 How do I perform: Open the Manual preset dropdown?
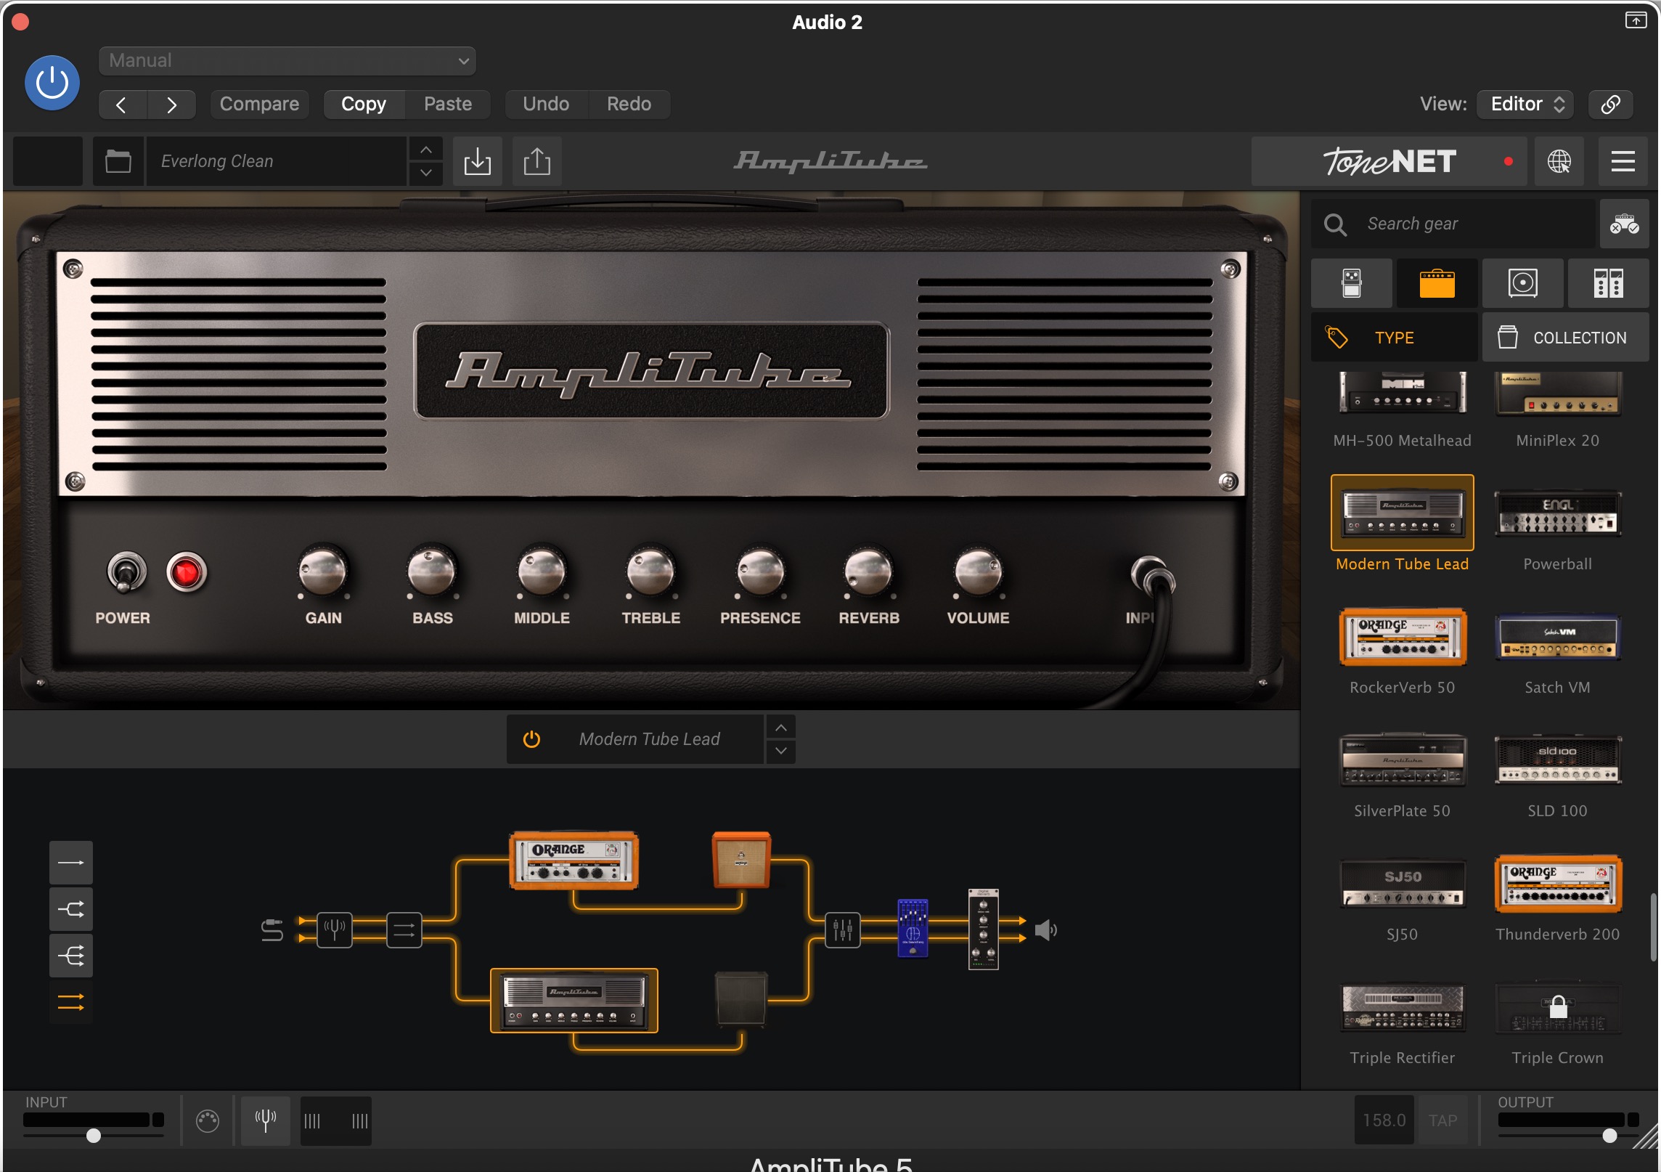(x=287, y=61)
